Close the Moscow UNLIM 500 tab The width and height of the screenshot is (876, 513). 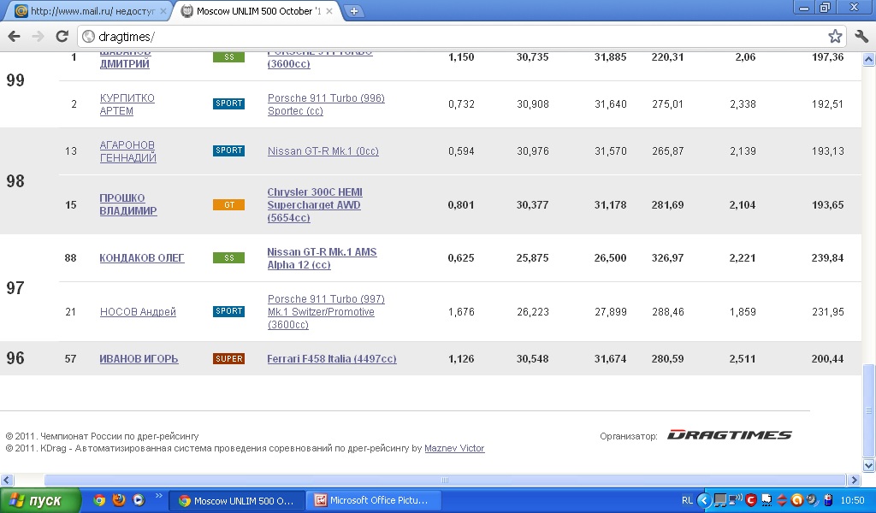pyautogui.click(x=329, y=10)
